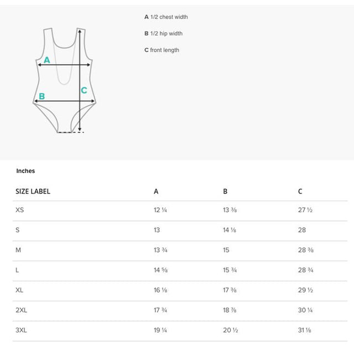Click the 28 front length value for S

[x=302, y=230]
